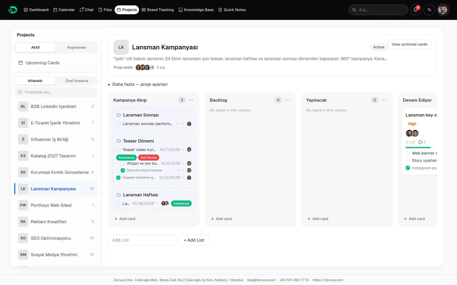457x285 pixels.
Task: Toggle dark mode moon icon
Action: point(429,10)
